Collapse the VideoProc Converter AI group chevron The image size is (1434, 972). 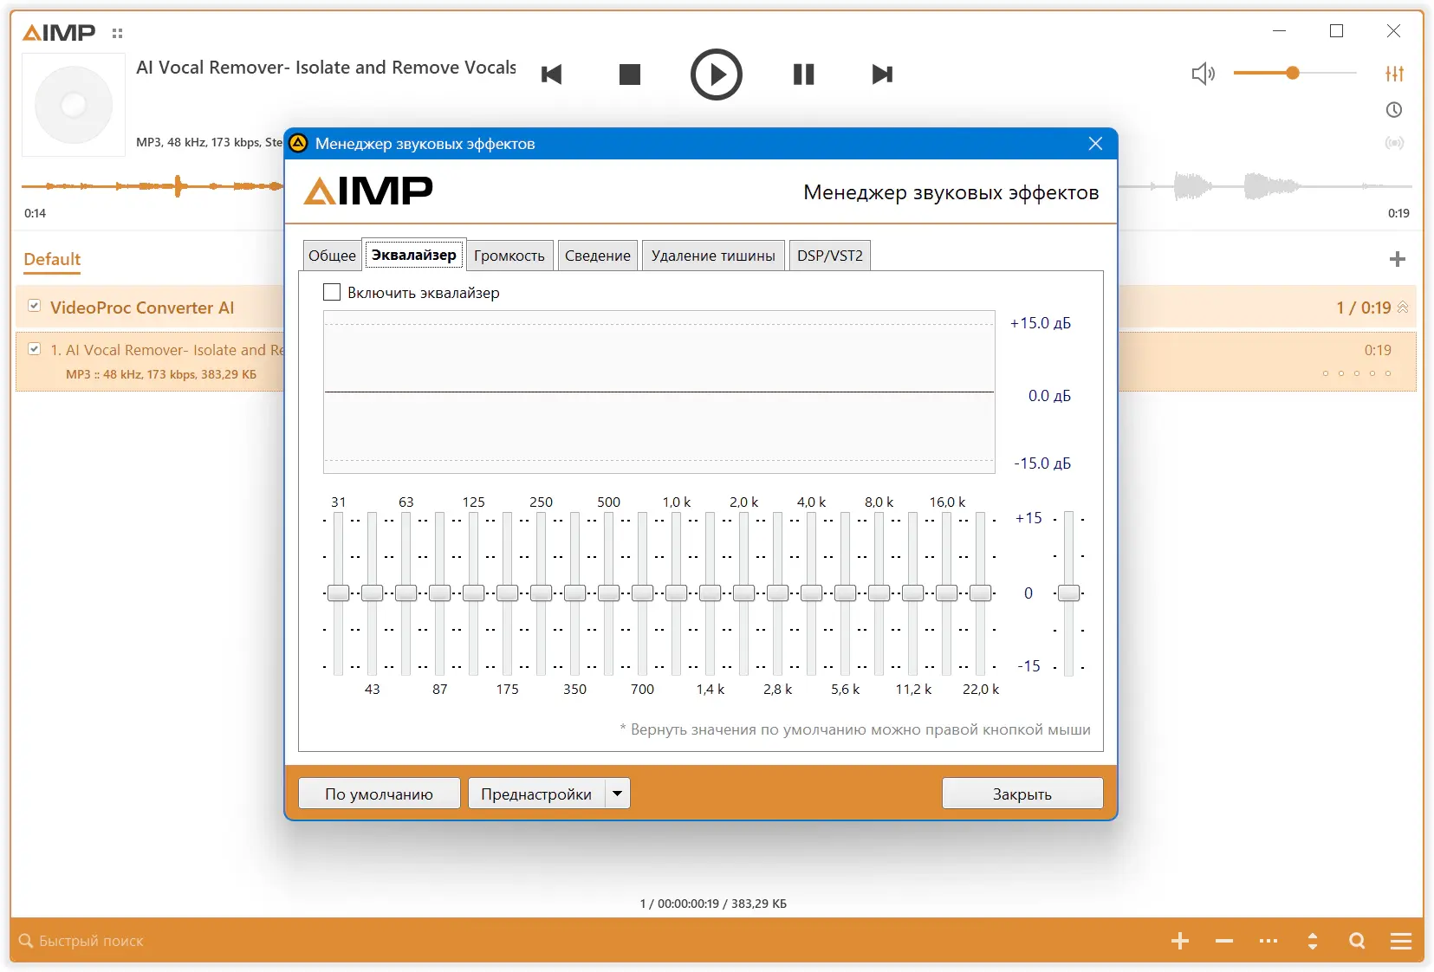(x=1403, y=308)
